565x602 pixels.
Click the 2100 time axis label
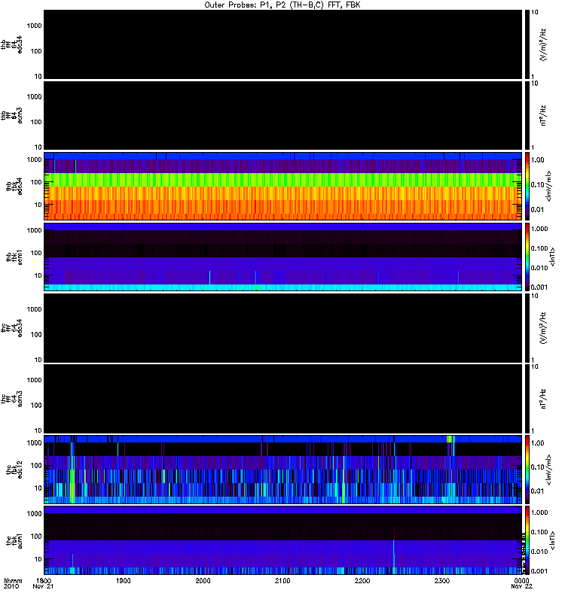[x=282, y=580]
